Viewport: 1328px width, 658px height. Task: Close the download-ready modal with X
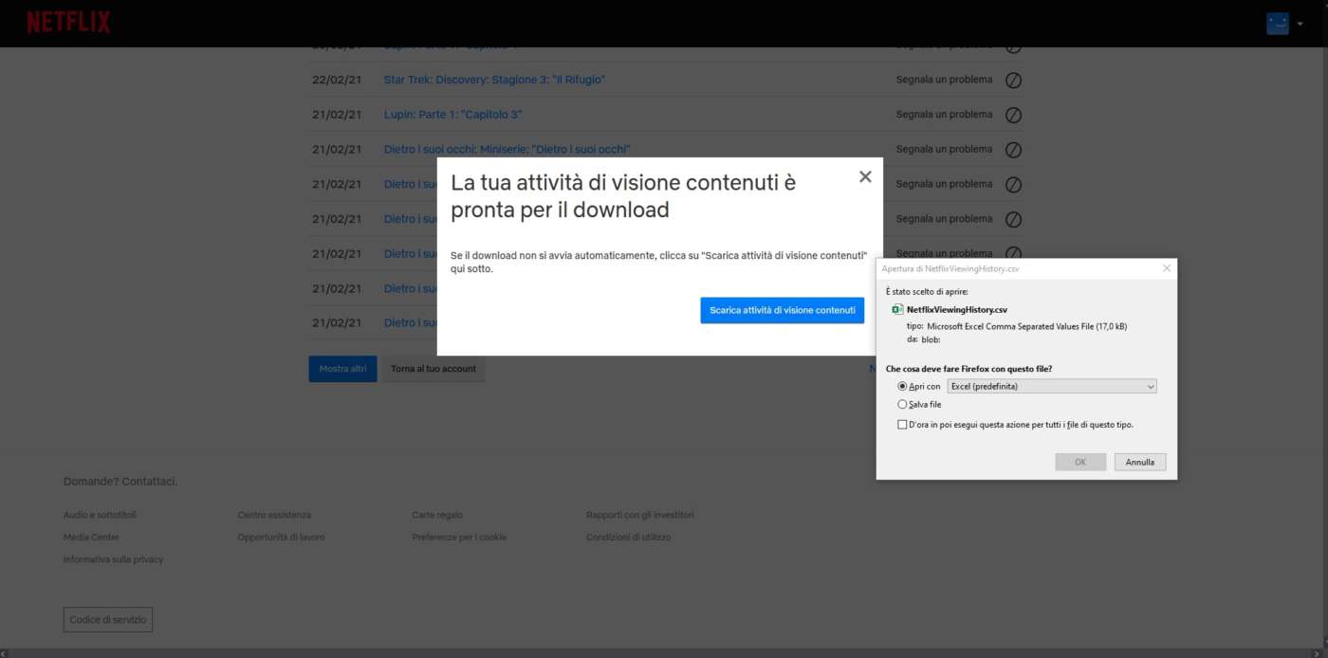click(x=865, y=176)
